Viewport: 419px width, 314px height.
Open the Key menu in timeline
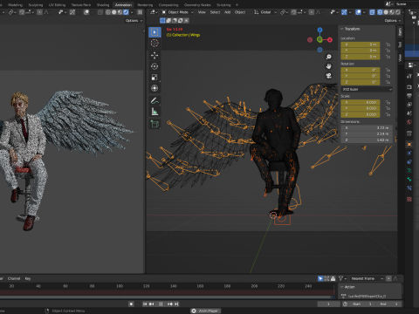click(28, 278)
